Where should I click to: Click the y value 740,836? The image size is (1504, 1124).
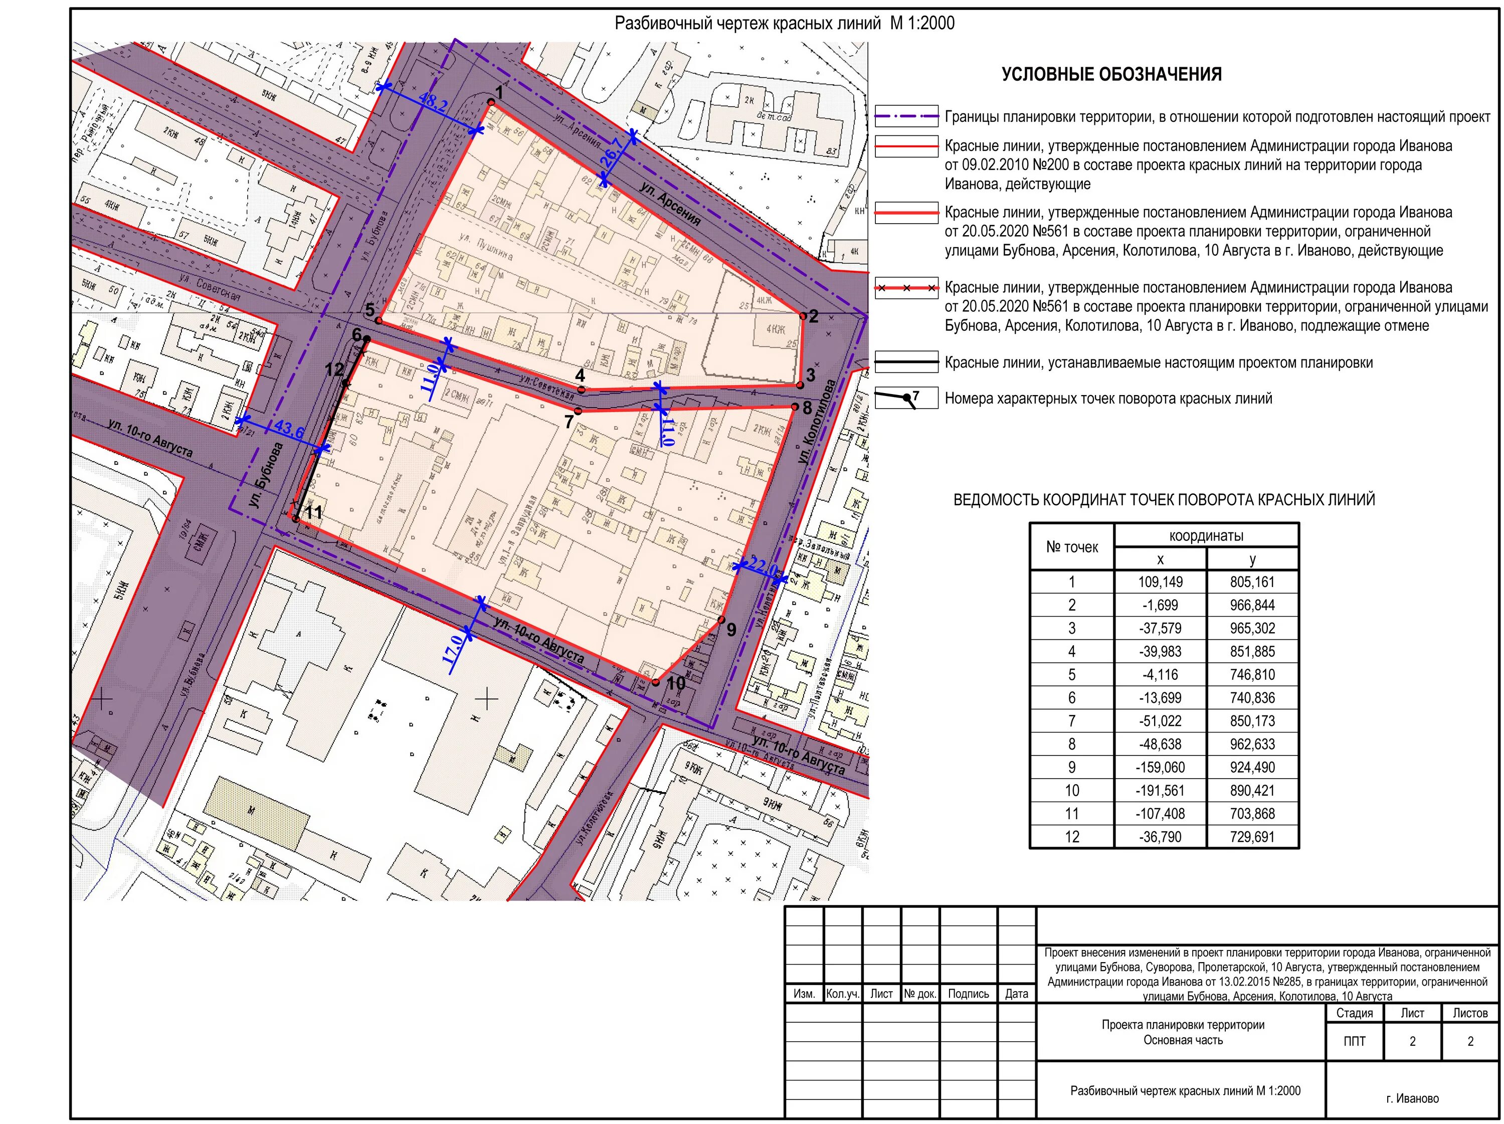pos(1252,698)
